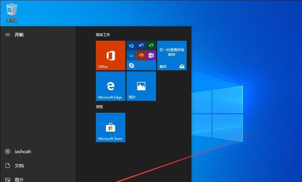The image size is (302, 182).
Task: Click the iashoah user account avatar
Action: coord(8,152)
